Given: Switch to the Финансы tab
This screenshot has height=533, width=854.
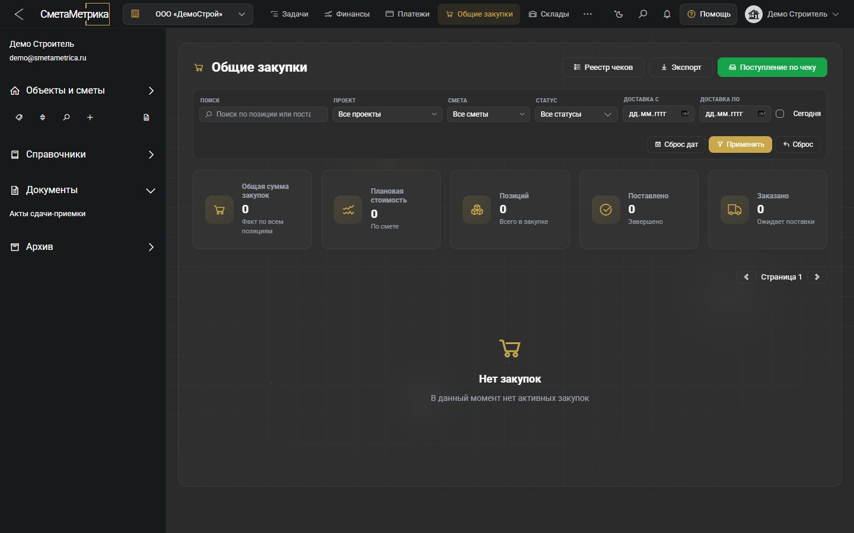Looking at the screenshot, I should [347, 14].
